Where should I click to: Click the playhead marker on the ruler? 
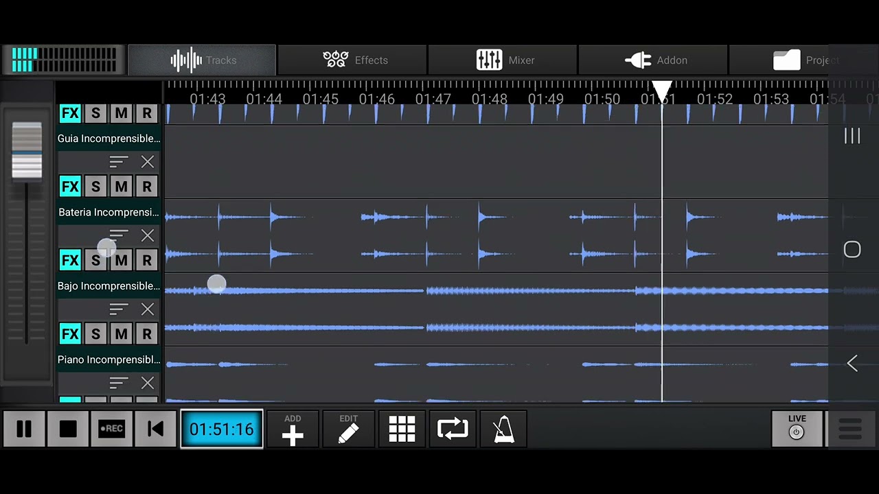(662, 92)
